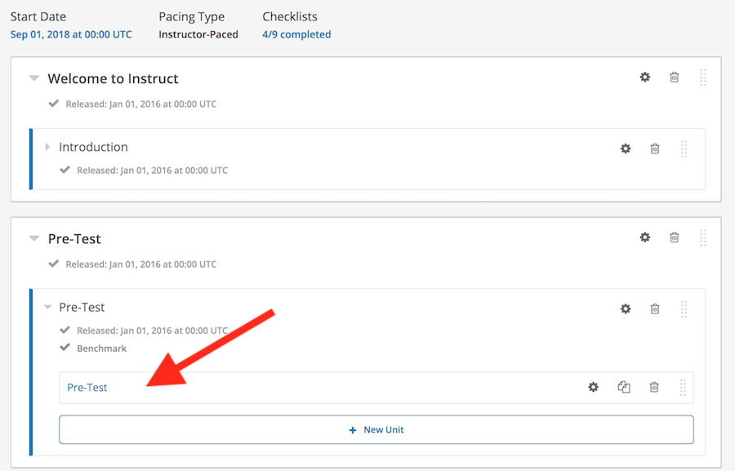Delete the Pre-Test section with trash icon
Screen dimensions: 735x471
tap(674, 238)
